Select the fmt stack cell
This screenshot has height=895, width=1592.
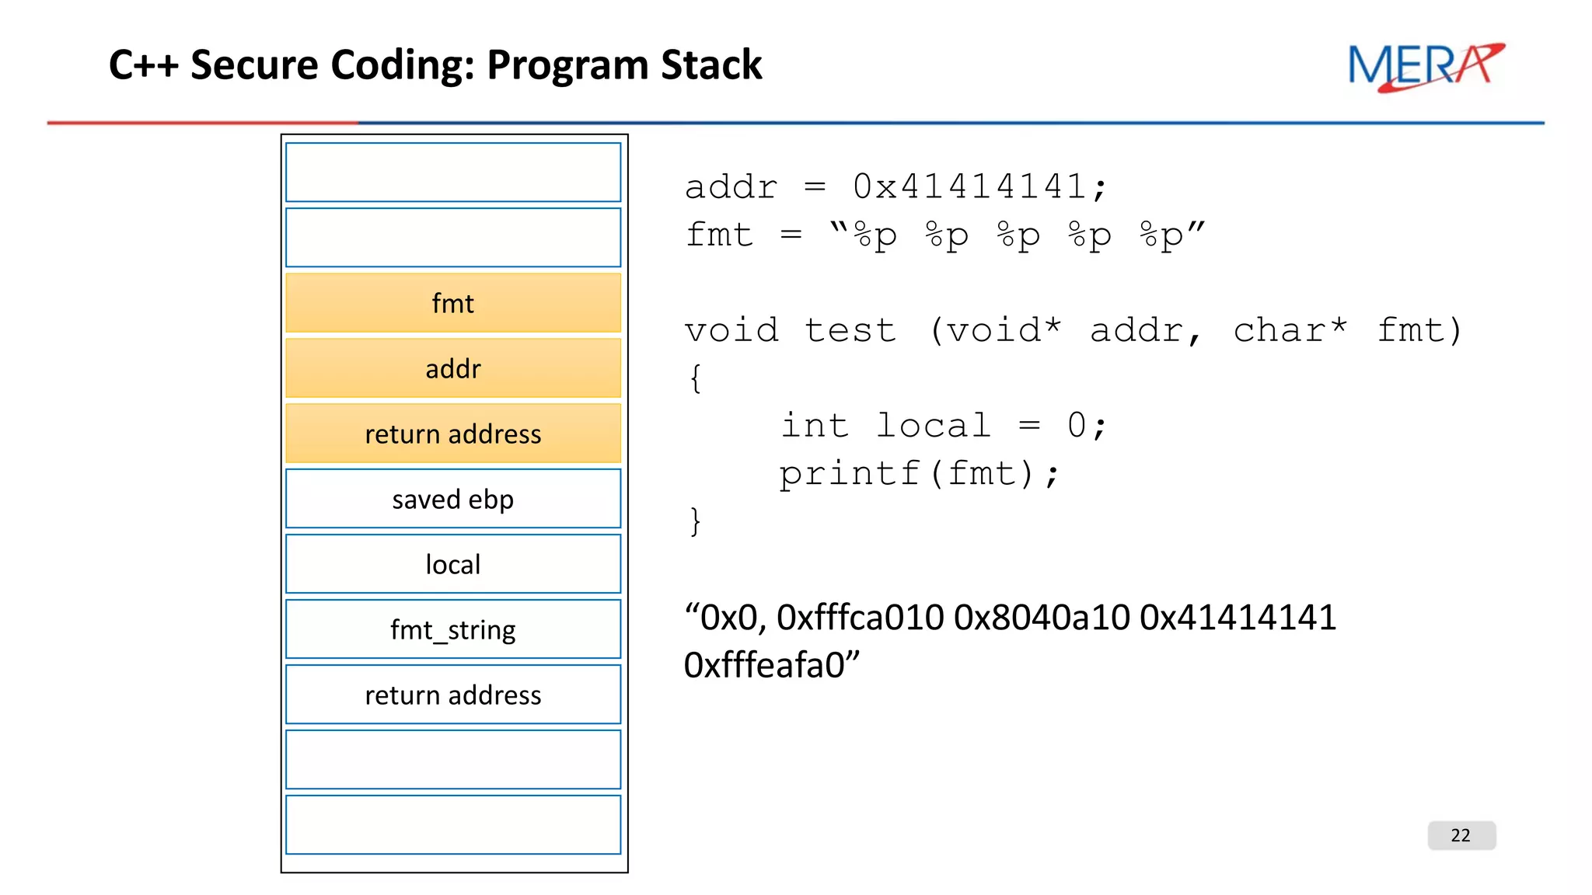[x=453, y=303]
